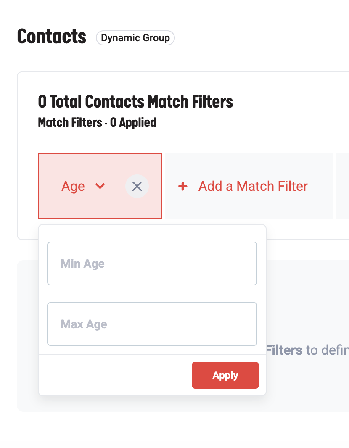This screenshot has height=448, width=349.
Task: Click the Min Age placeholder text
Action: coord(82,264)
